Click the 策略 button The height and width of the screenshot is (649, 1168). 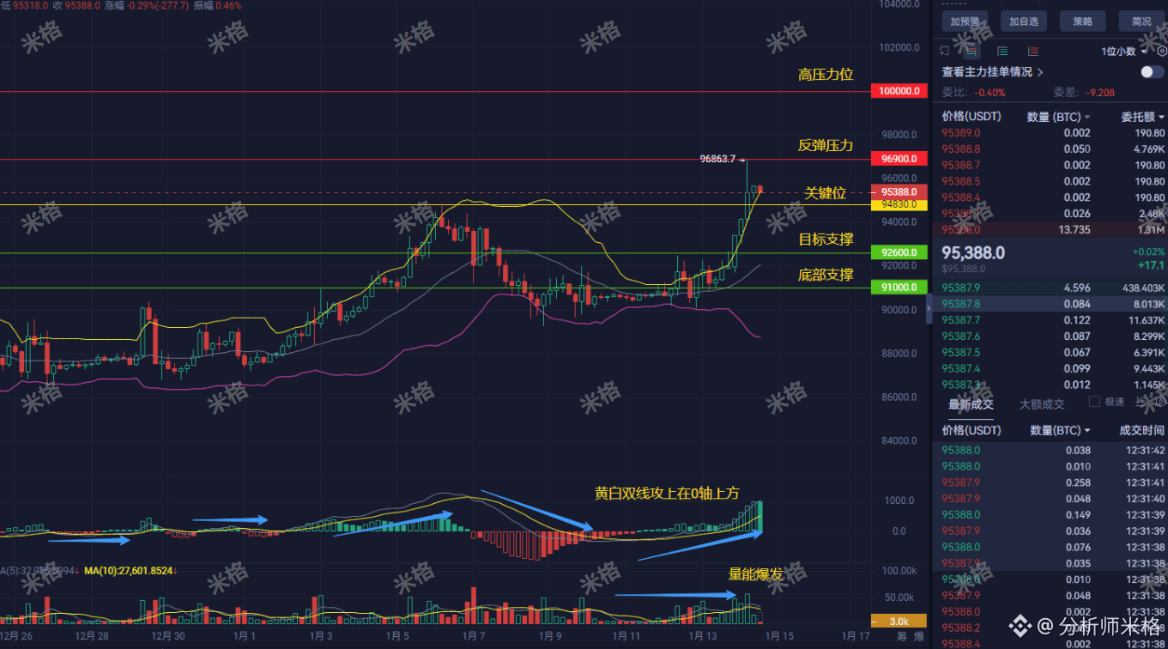(x=1082, y=21)
